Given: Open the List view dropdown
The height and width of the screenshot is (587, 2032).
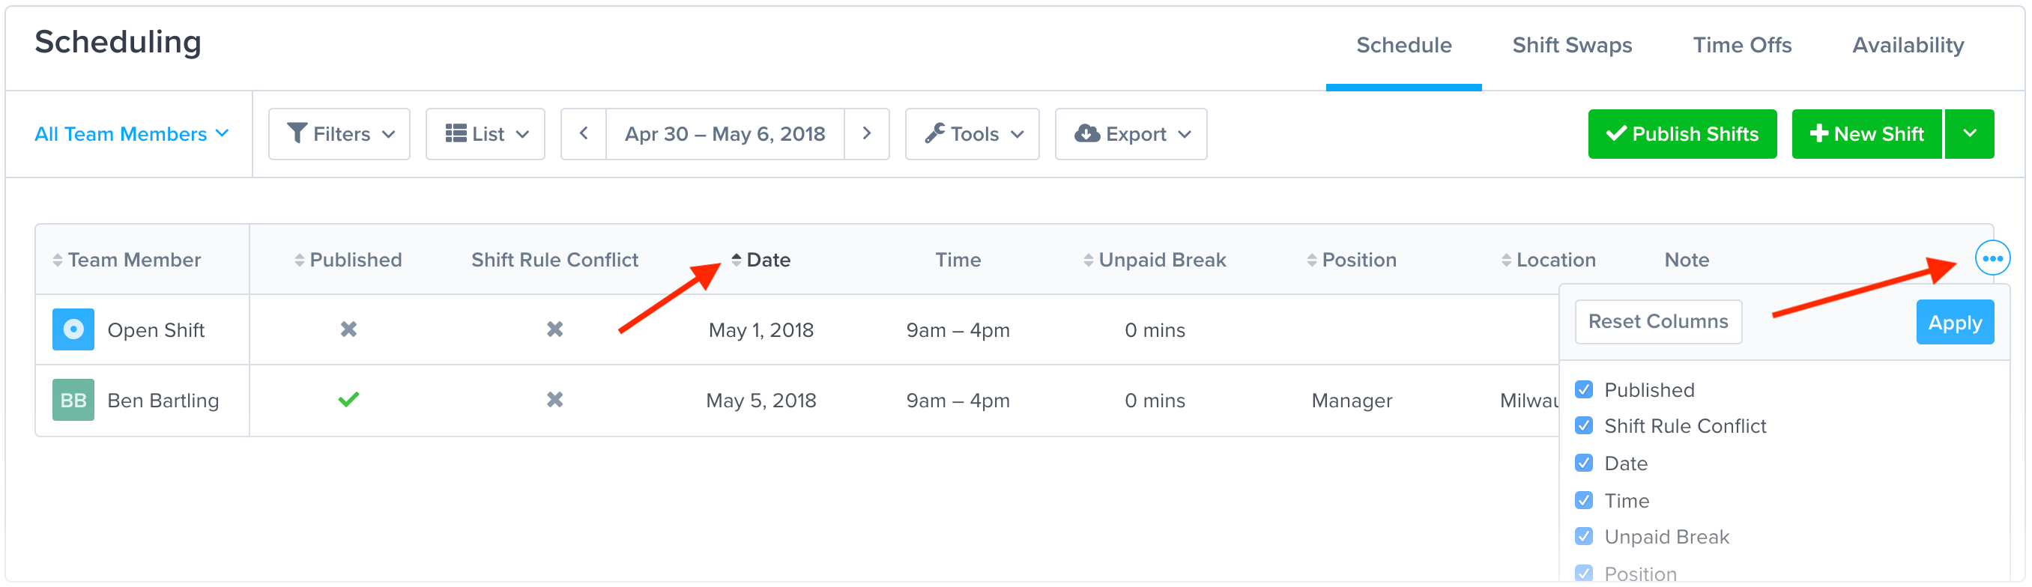Looking at the screenshot, I should (485, 134).
